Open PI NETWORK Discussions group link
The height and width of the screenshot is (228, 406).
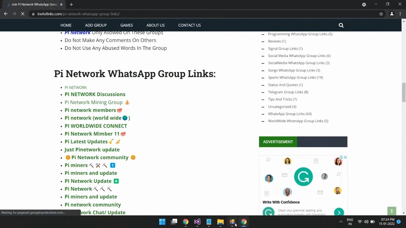click(95, 94)
